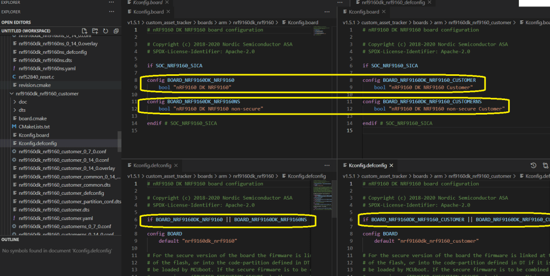
Task: Click the New File icon in workspace header
Action: click(x=84, y=31)
